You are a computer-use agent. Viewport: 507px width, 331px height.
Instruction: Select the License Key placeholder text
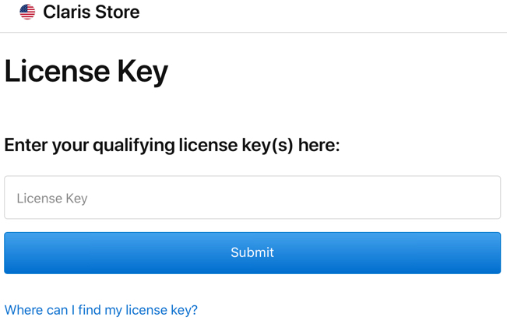(52, 199)
